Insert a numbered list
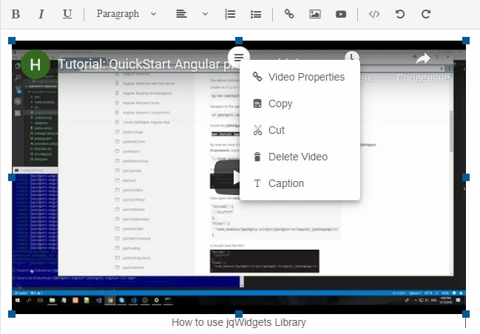This screenshot has width=480, height=334. (x=230, y=14)
